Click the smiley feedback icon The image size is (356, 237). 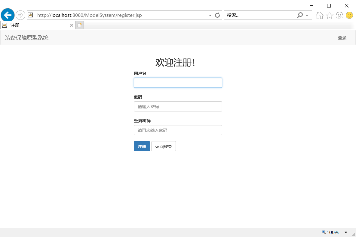click(349, 15)
